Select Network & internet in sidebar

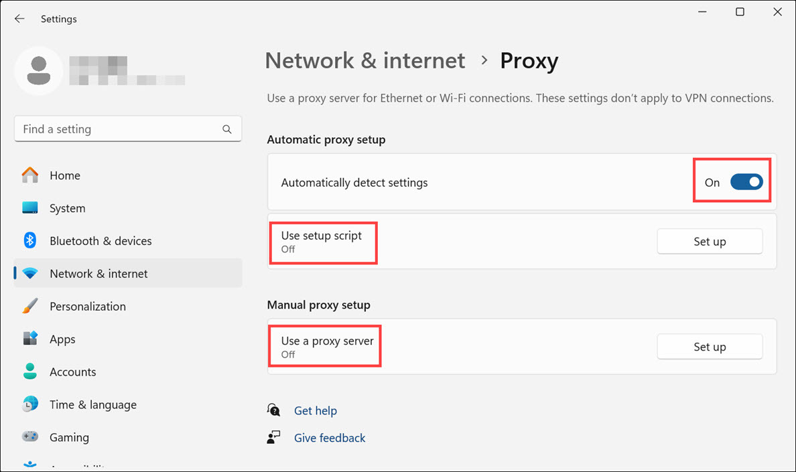click(x=98, y=273)
